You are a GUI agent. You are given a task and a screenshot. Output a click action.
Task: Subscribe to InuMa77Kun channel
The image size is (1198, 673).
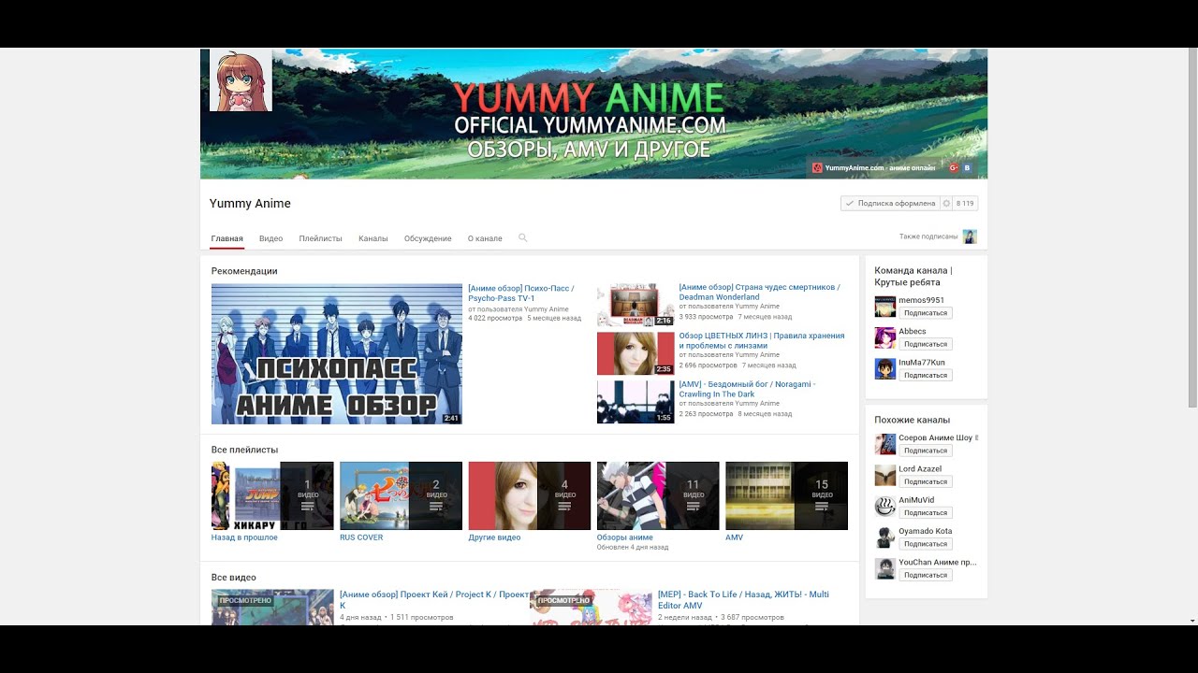[x=926, y=375]
